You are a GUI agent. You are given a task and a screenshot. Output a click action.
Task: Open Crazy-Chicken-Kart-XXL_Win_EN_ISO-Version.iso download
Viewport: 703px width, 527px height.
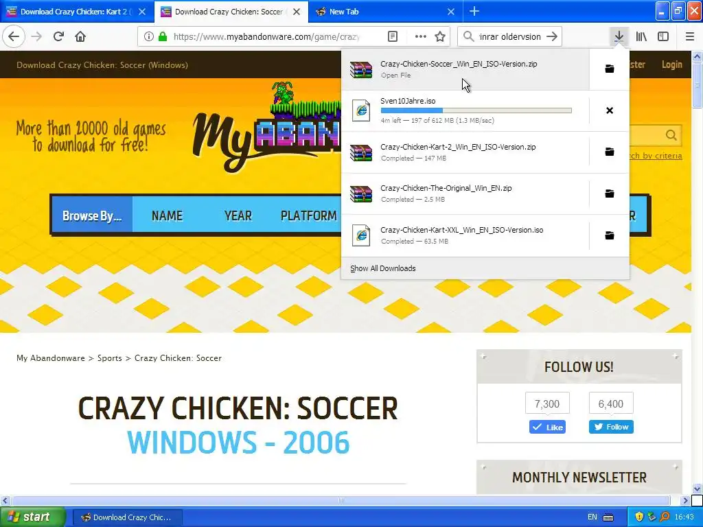click(465, 235)
